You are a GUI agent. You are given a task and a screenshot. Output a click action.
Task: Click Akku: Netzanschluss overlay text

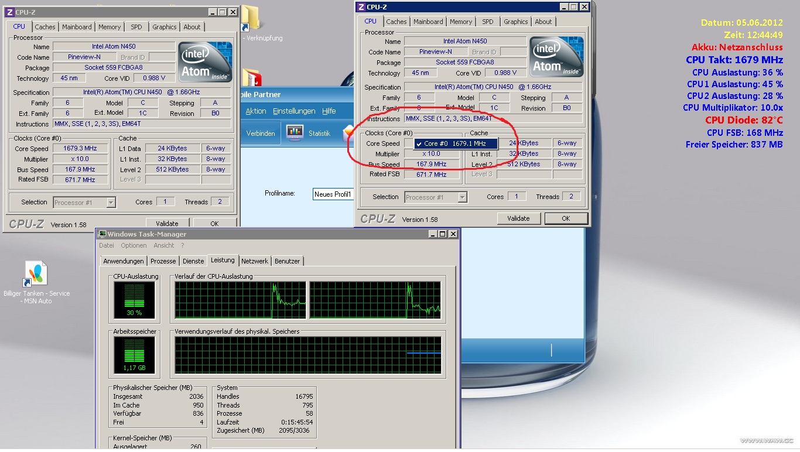click(x=737, y=47)
